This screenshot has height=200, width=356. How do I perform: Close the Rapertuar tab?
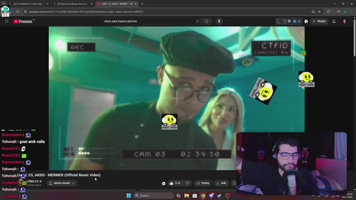click(92, 4)
